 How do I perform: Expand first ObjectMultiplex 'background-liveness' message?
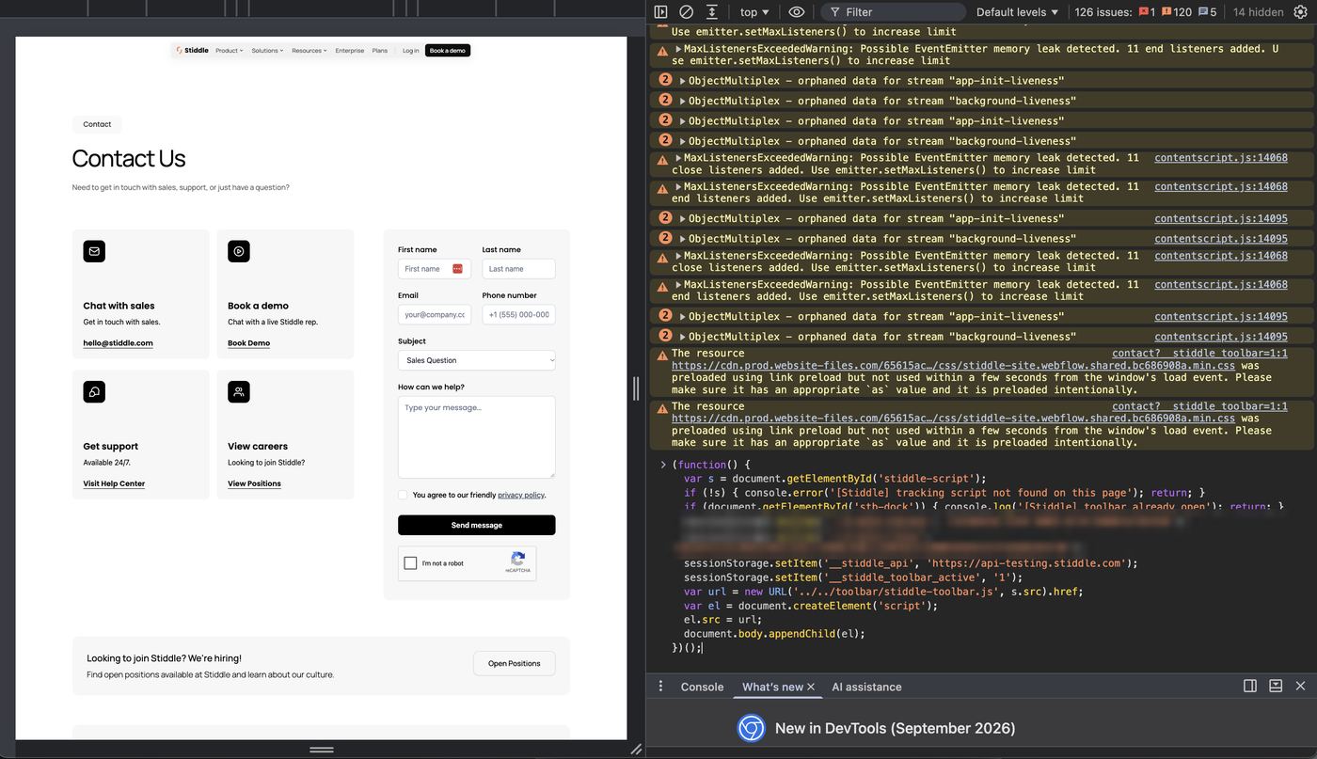click(683, 101)
